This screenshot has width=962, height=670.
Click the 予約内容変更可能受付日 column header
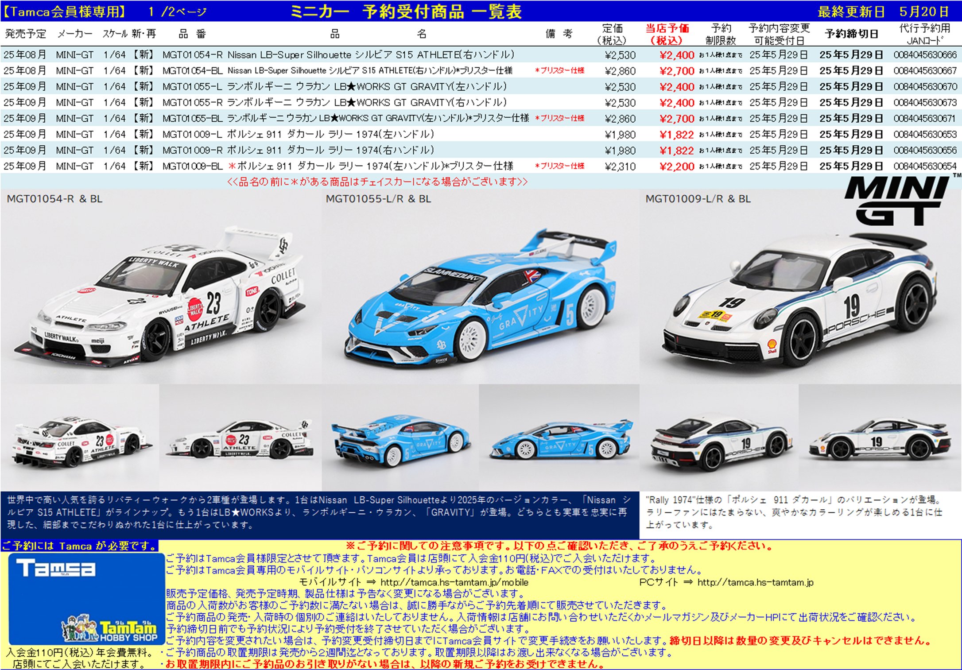tap(779, 34)
